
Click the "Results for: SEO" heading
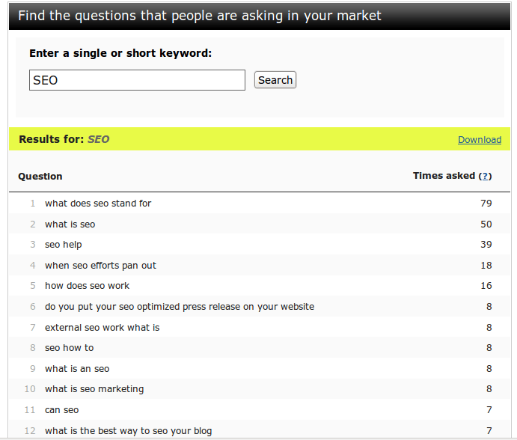[x=64, y=139]
